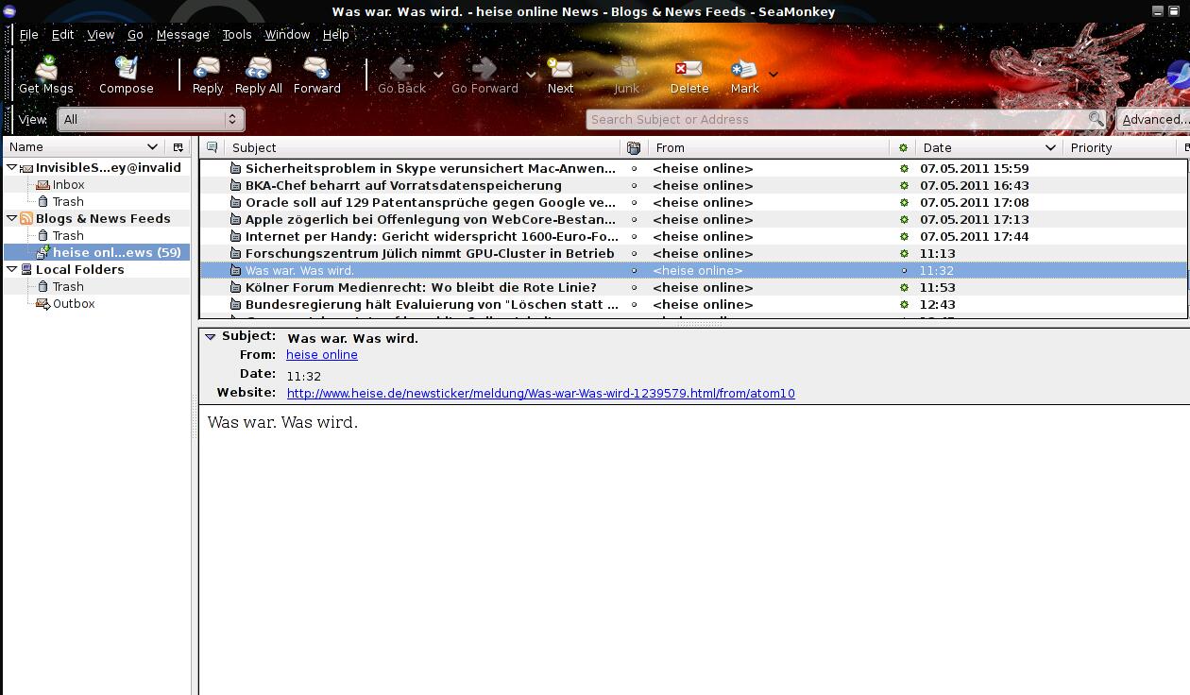Image resolution: width=1190 pixels, height=695 pixels.
Task: Open the Next button dropdown arrow
Action: tap(589, 74)
